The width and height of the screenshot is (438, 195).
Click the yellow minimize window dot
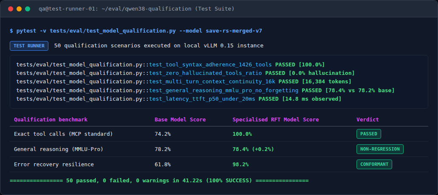click(19, 8)
